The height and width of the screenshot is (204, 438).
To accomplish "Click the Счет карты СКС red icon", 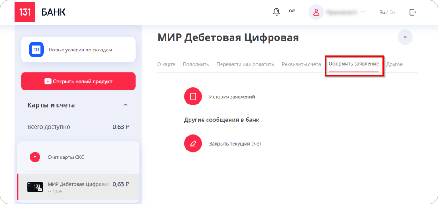I will click(x=35, y=157).
